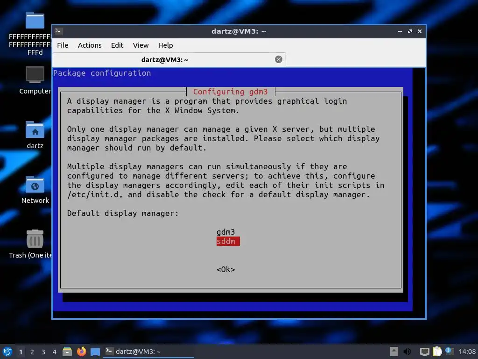Click the taskbar clock showing 14:08
This screenshot has width=478, height=359.
click(467, 352)
